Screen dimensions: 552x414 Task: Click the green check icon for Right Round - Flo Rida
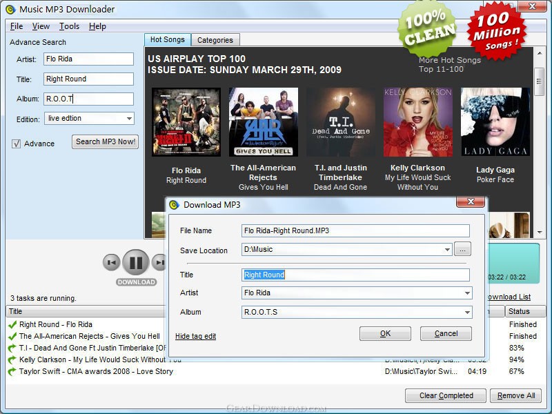[x=12, y=324]
